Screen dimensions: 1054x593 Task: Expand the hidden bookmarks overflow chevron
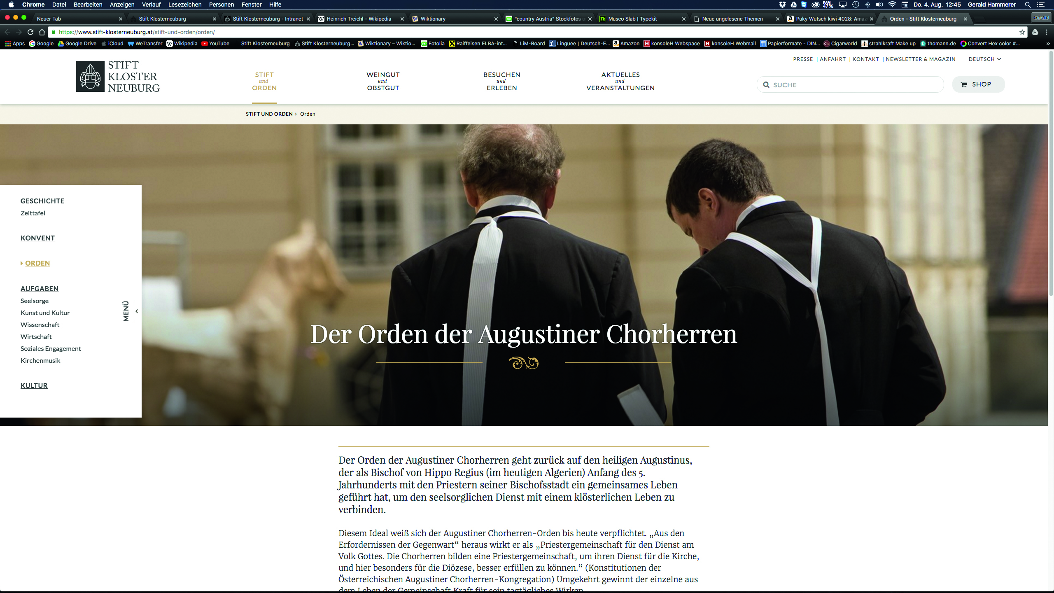(x=1048, y=44)
